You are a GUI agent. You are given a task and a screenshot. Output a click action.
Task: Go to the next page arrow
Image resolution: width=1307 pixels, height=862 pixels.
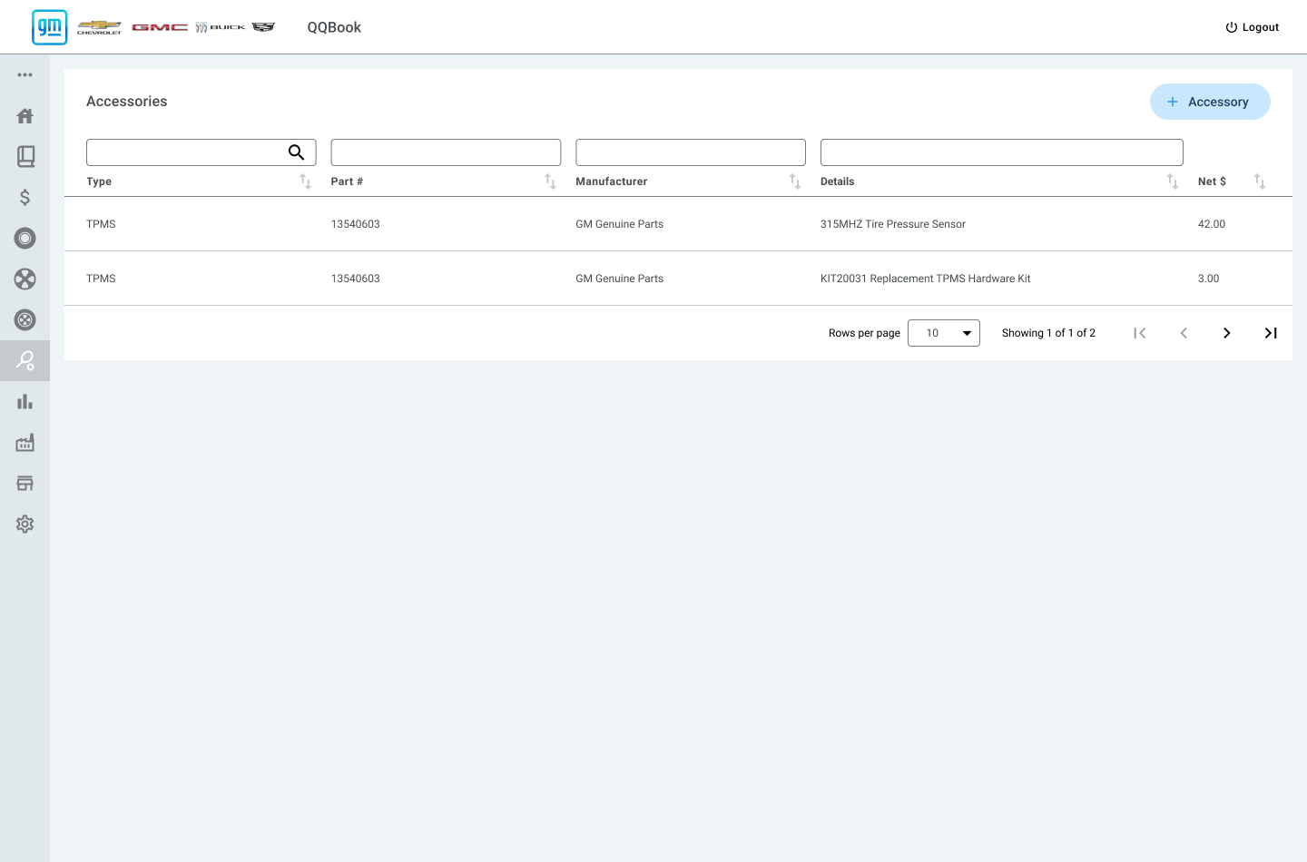point(1226,333)
